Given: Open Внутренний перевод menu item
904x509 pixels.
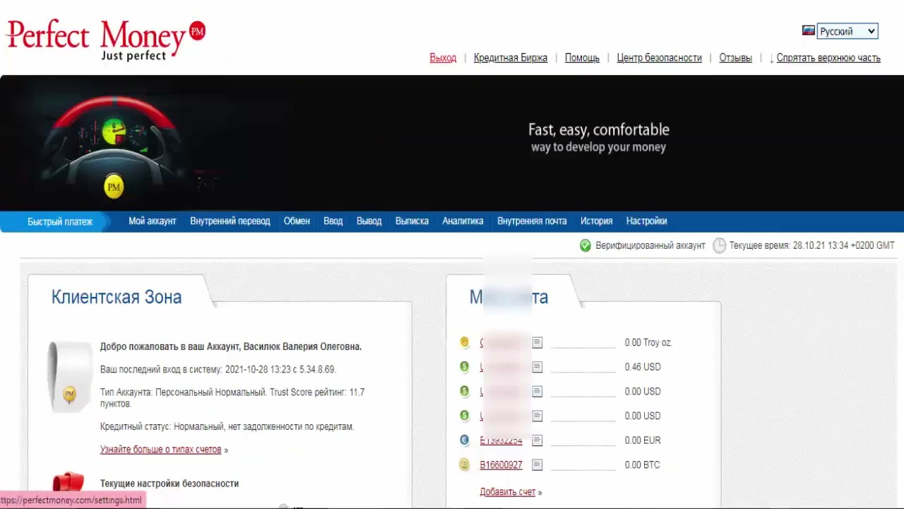Looking at the screenshot, I should coord(230,221).
